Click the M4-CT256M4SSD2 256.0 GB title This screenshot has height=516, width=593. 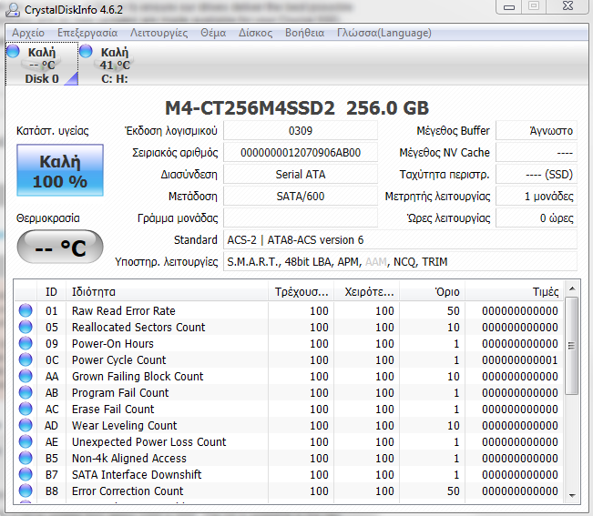[x=297, y=108]
